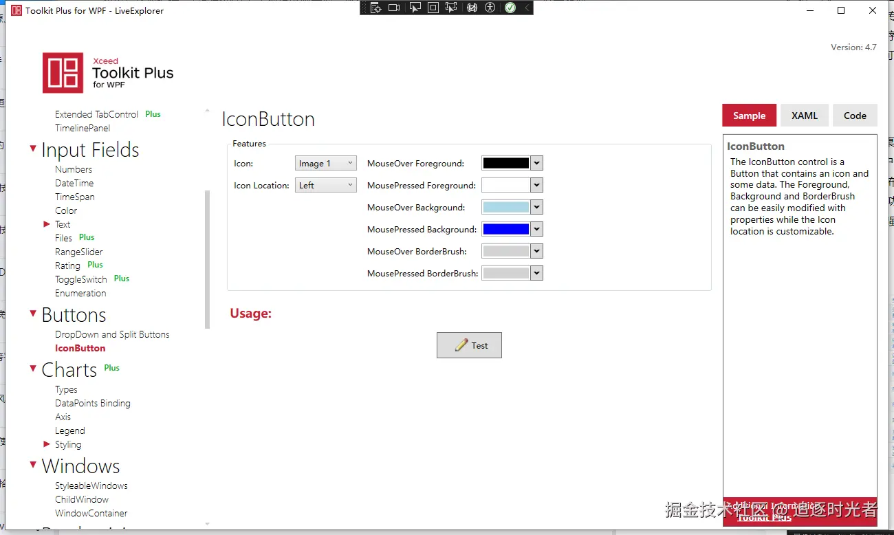Toggle Display Layout Adorners icon

[x=433, y=8]
